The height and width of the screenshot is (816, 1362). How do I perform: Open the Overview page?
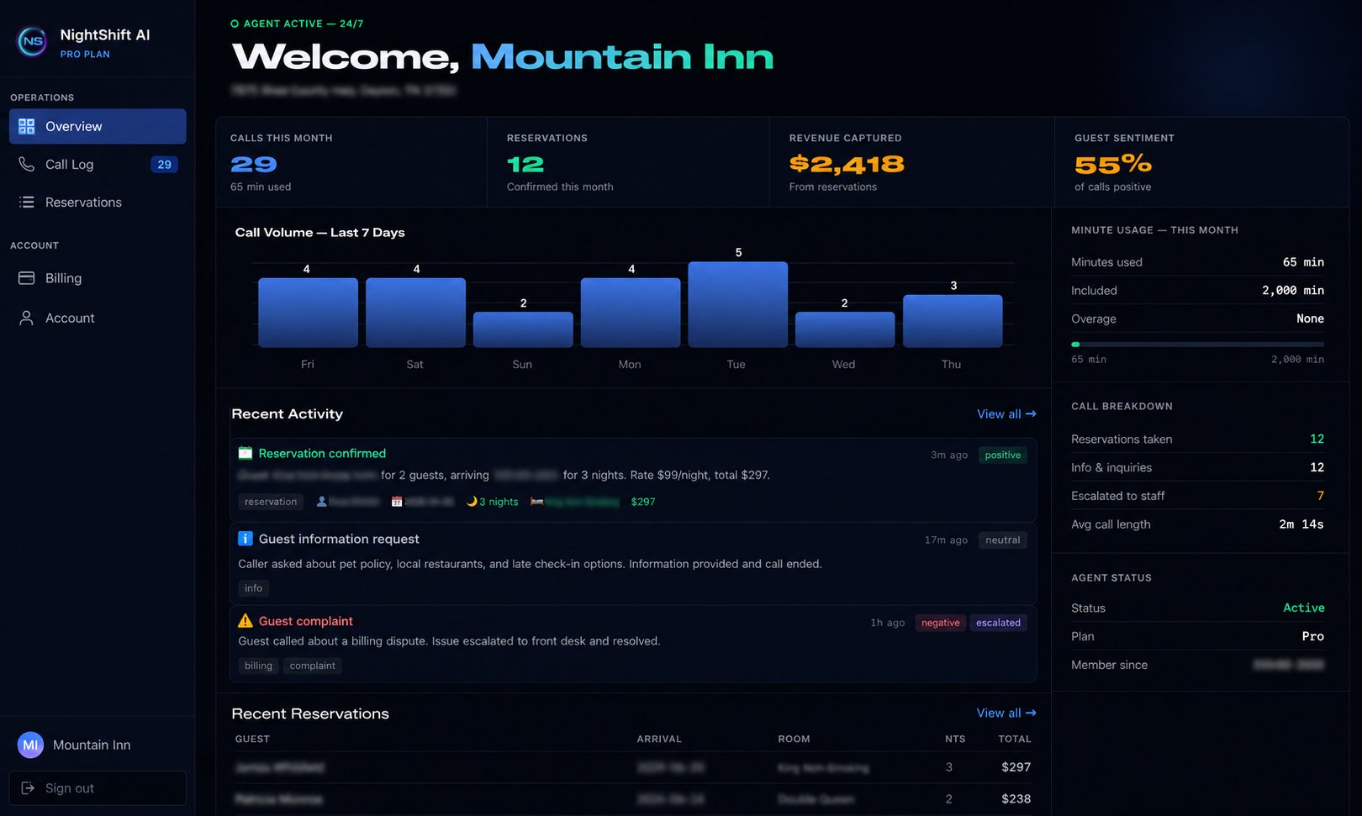[98, 126]
